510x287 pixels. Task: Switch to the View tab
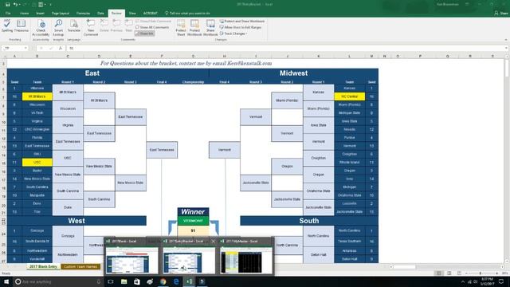tap(132, 14)
